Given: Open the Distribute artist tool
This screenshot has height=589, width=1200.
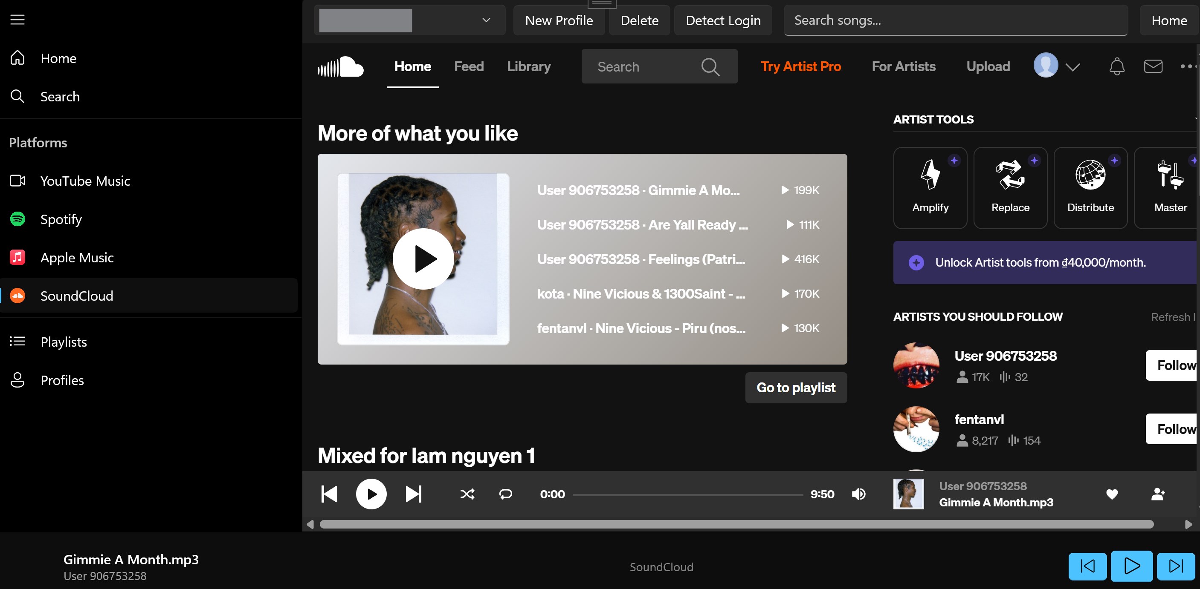Looking at the screenshot, I should tap(1090, 188).
